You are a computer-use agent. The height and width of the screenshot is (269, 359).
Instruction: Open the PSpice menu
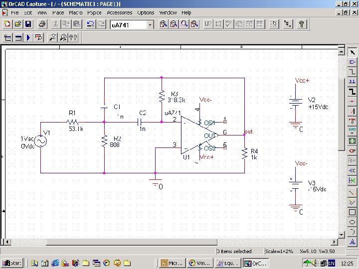coord(94,12)
